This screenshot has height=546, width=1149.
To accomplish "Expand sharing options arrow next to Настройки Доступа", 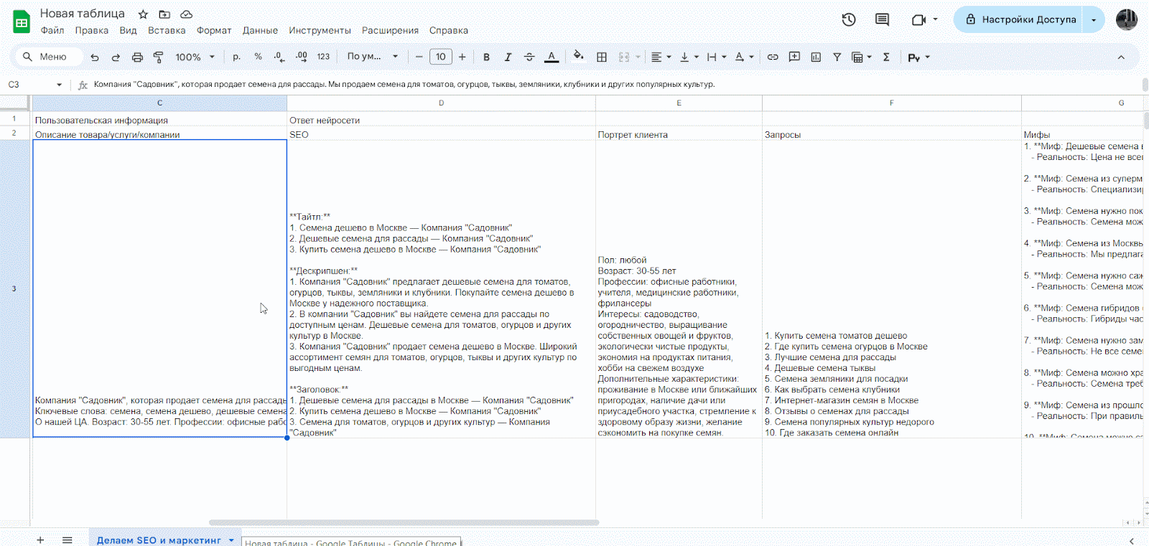I will [1094, 19].
